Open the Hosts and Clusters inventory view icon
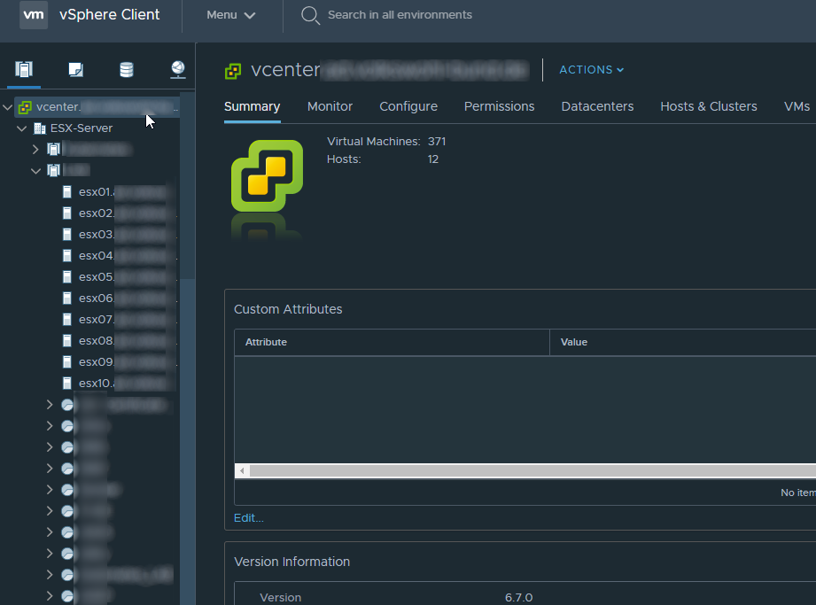This screenshot has height=605, width=816. click(24, 69)
